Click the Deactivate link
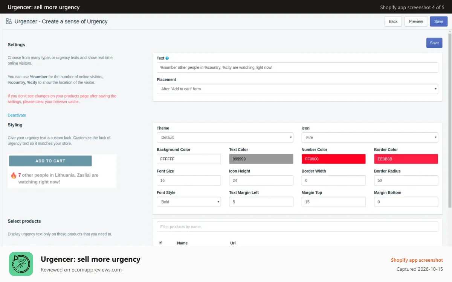Viewport: 452px width, 282px height. coord(17,115)
